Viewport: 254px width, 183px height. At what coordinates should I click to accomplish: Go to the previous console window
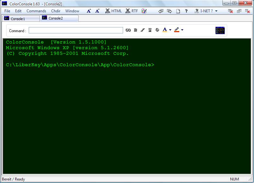point(161,11)
